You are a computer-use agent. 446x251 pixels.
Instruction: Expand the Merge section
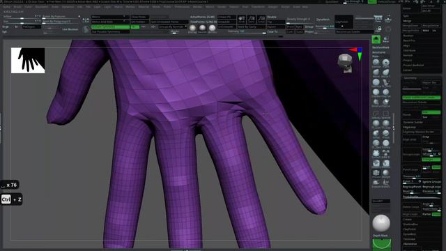coord(407,21)
